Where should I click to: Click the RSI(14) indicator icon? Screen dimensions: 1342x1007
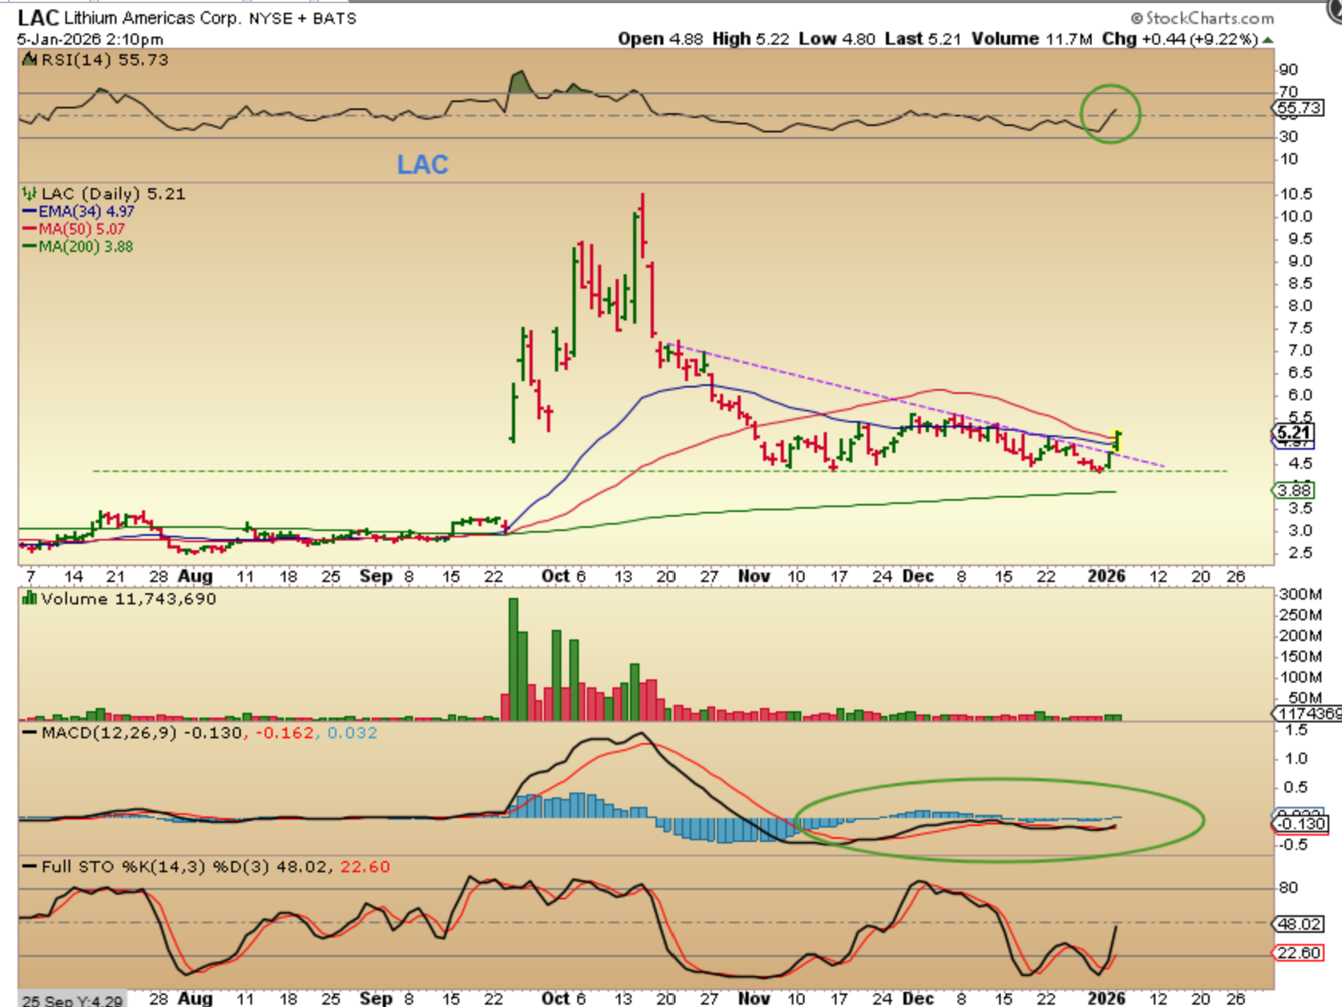[x=30, y=60]
